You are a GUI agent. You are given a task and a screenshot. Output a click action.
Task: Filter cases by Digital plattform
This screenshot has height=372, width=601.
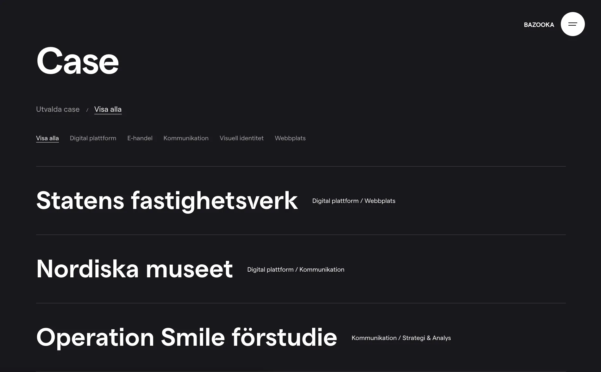coord(93,138)
